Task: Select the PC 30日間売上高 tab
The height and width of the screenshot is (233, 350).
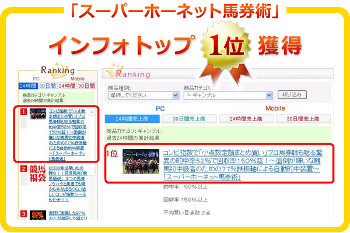Action: pyautogui.click(x=189, y=119)
